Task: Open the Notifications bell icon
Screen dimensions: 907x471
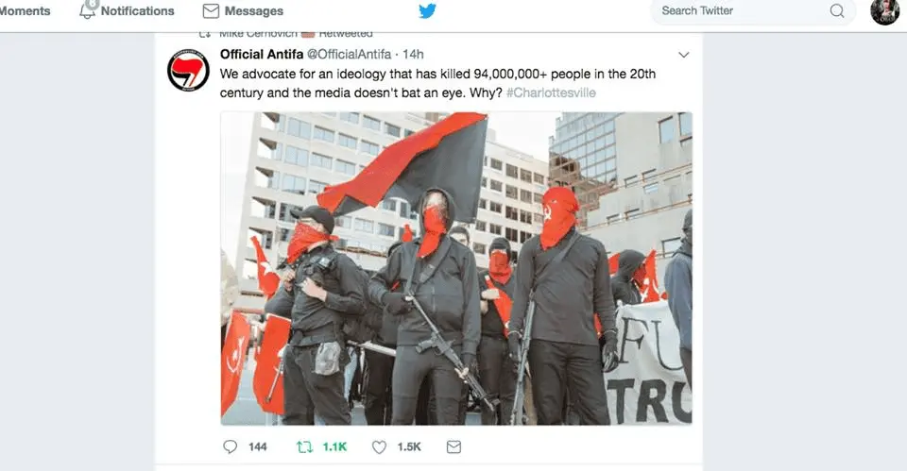Action: [x=88, y=9]
